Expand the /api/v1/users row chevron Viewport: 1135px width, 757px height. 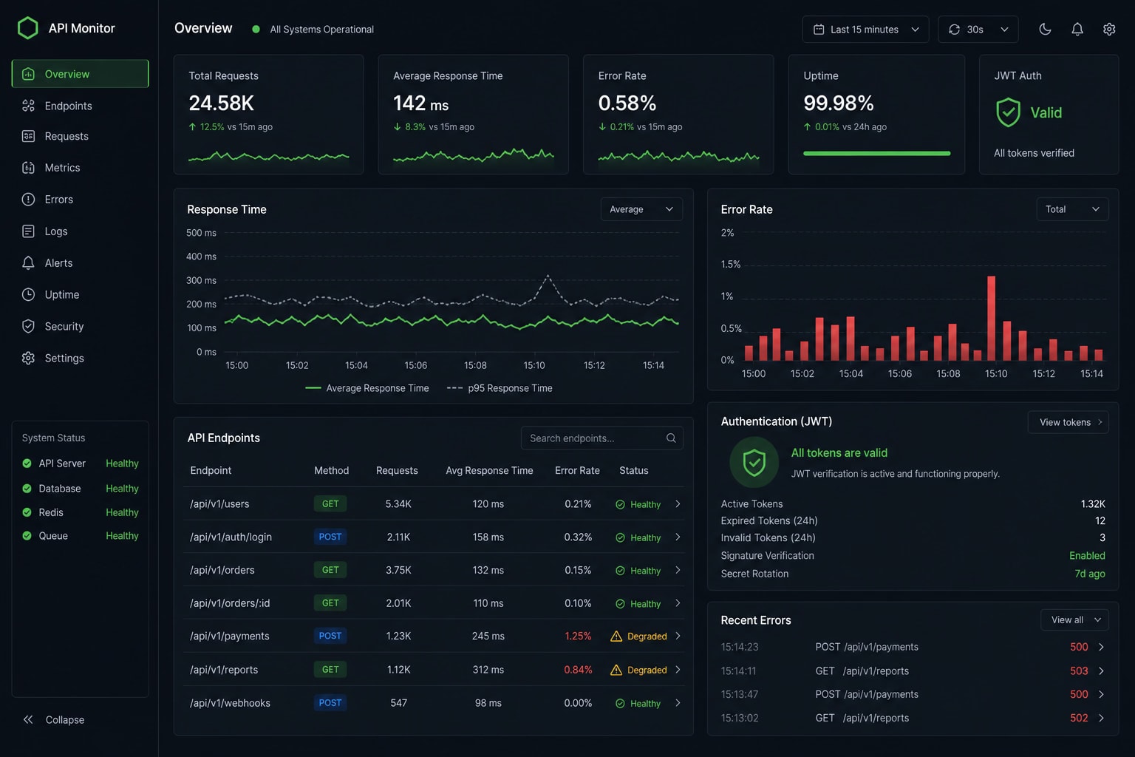coord(678,504)
